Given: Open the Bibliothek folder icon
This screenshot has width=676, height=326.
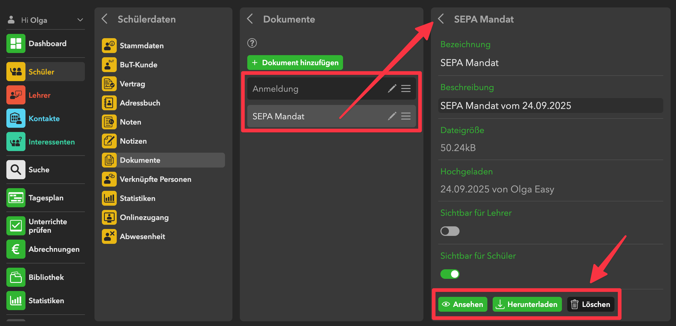Looking at the screenshot, I should click(x=16, y=277).
